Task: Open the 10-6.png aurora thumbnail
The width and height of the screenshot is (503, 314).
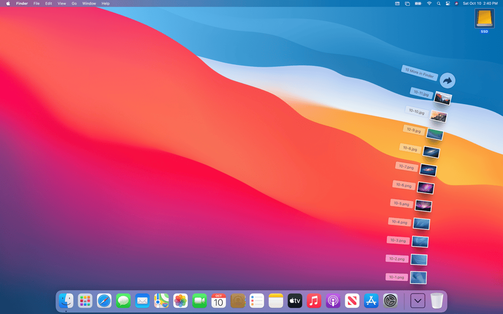Action: coord(426,188)
